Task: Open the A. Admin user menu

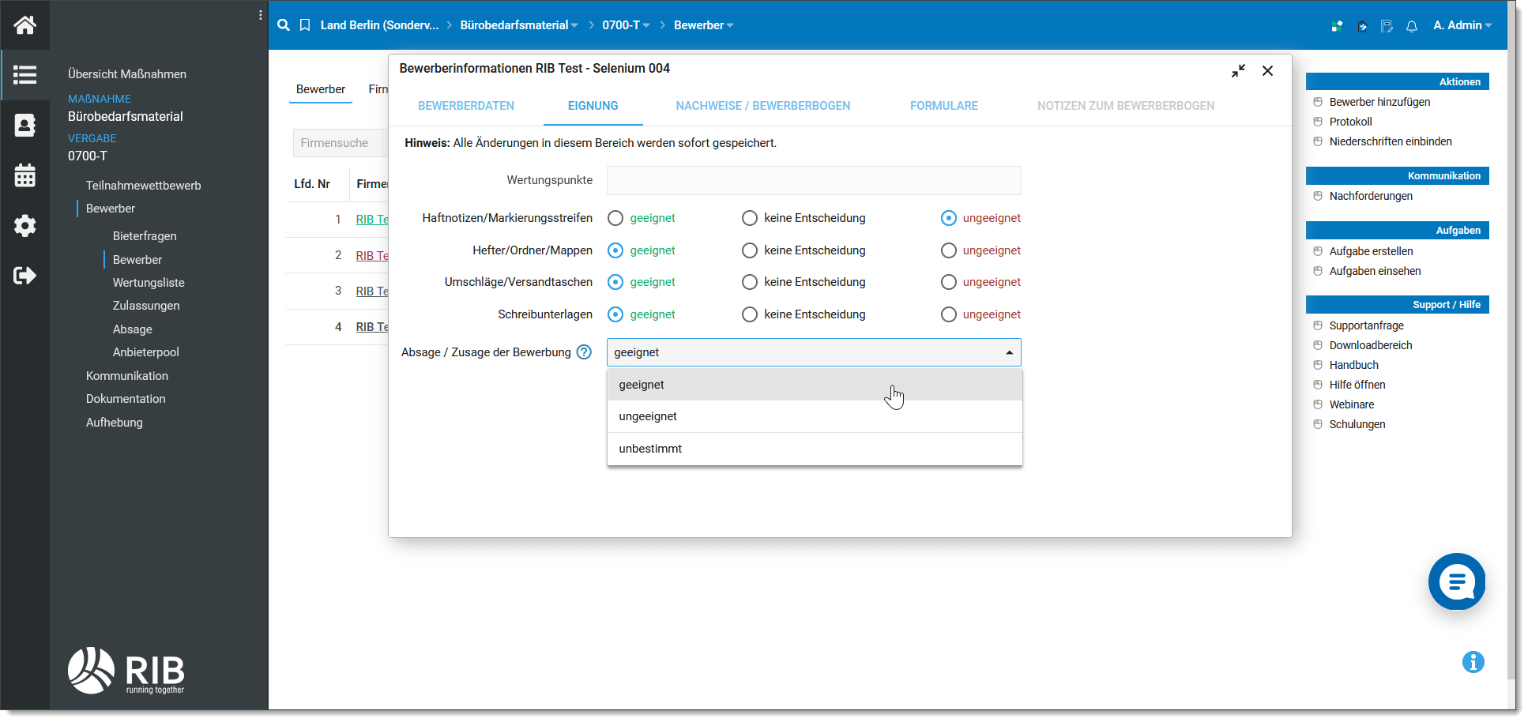Action: click(1462, 25)
